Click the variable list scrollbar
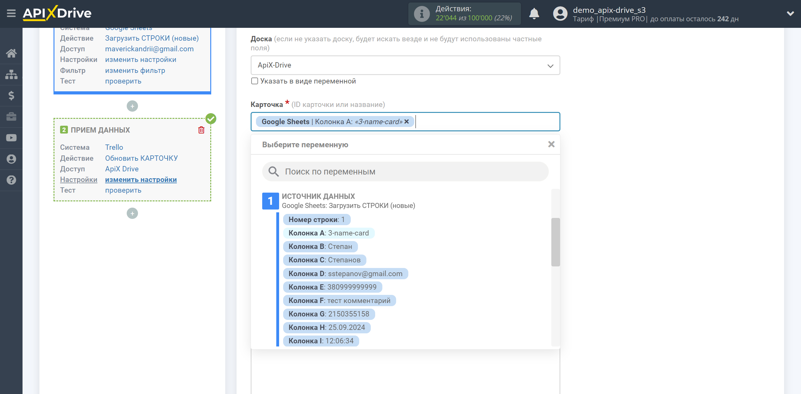 tap(555, 242)
